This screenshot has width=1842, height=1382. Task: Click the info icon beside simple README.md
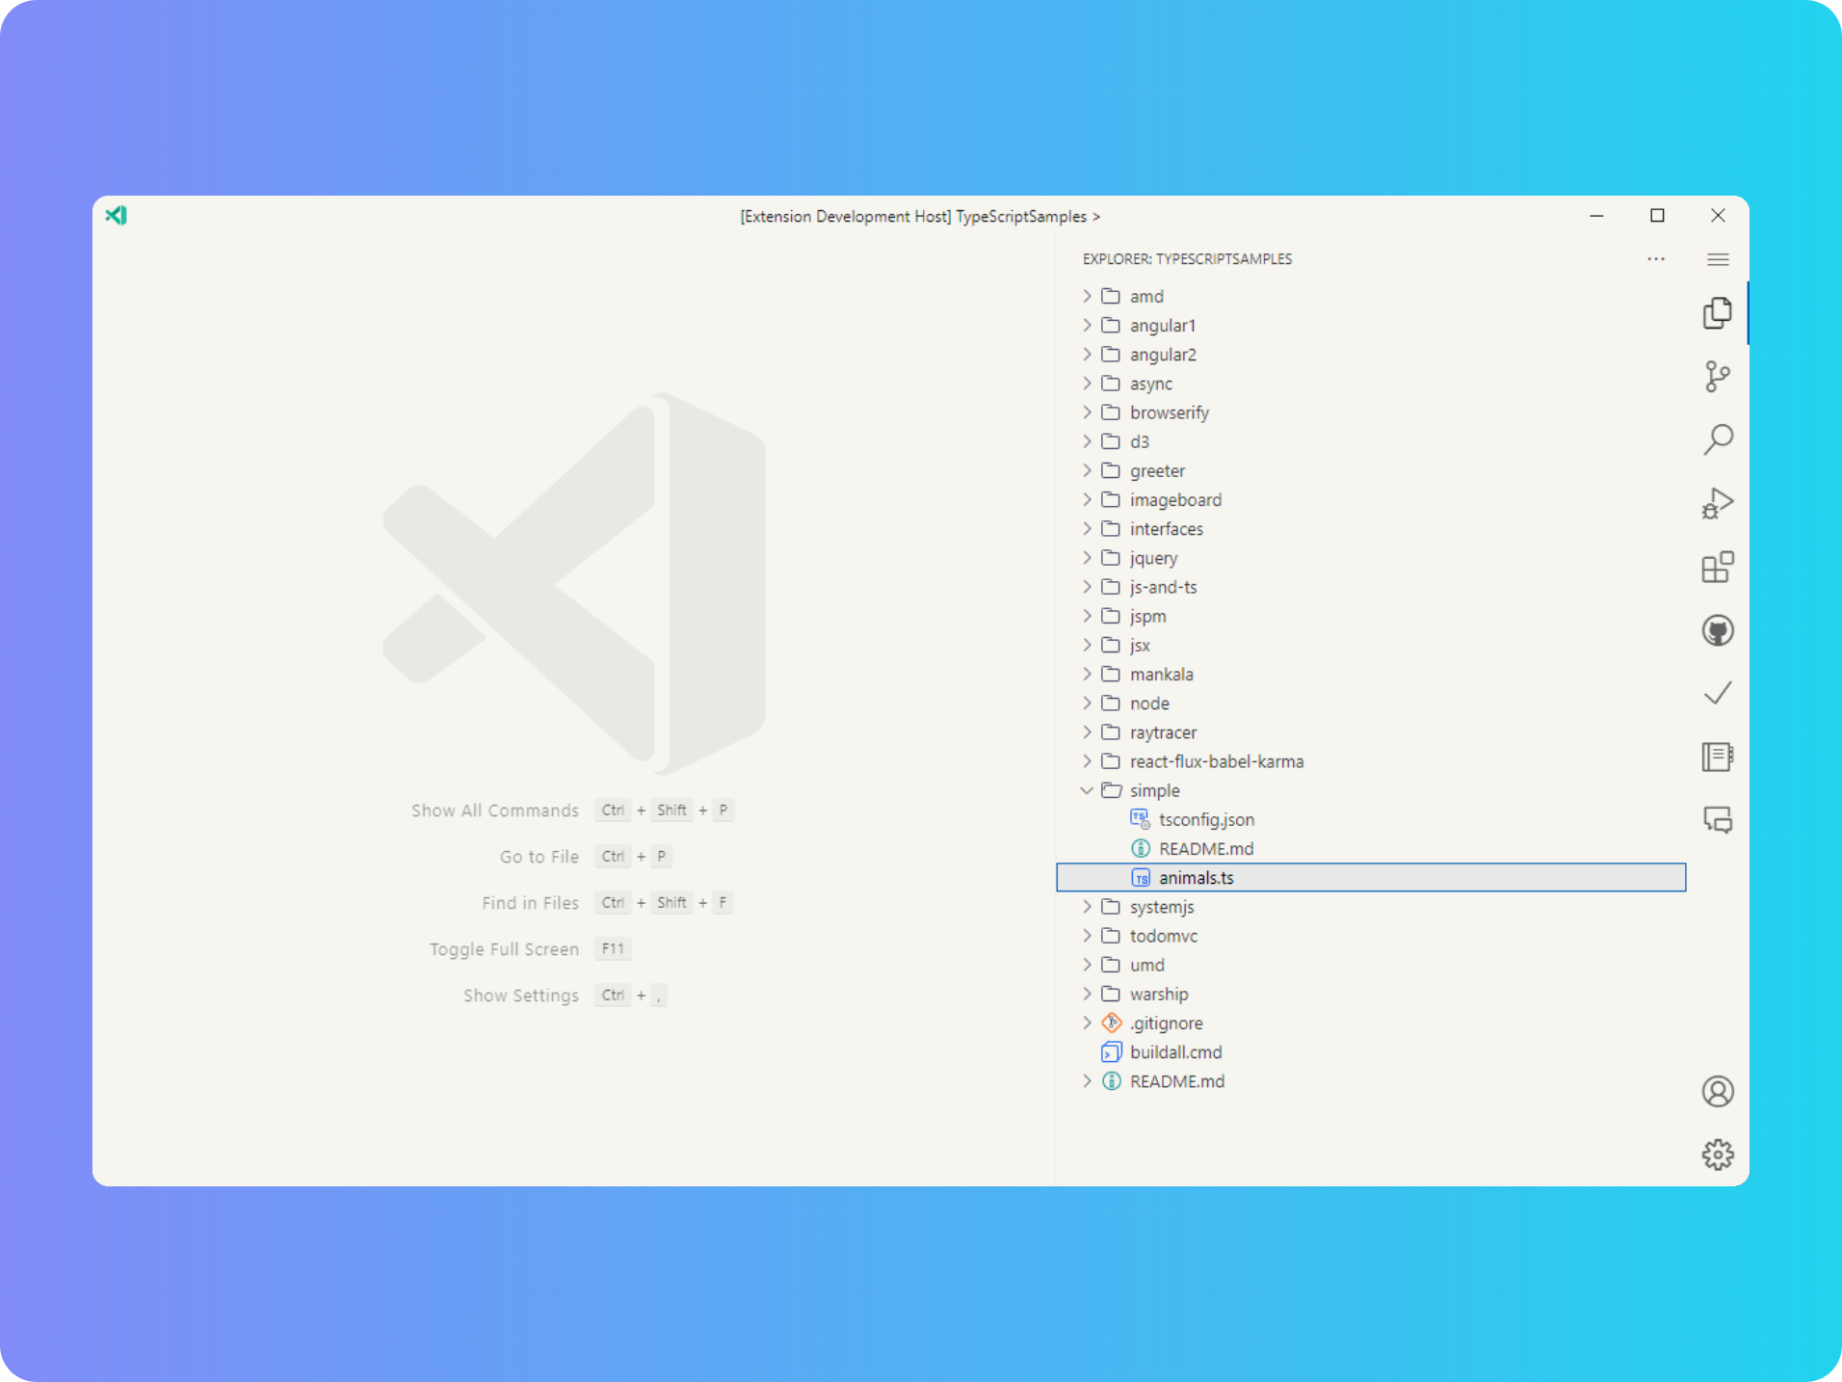click(1141, 848)
